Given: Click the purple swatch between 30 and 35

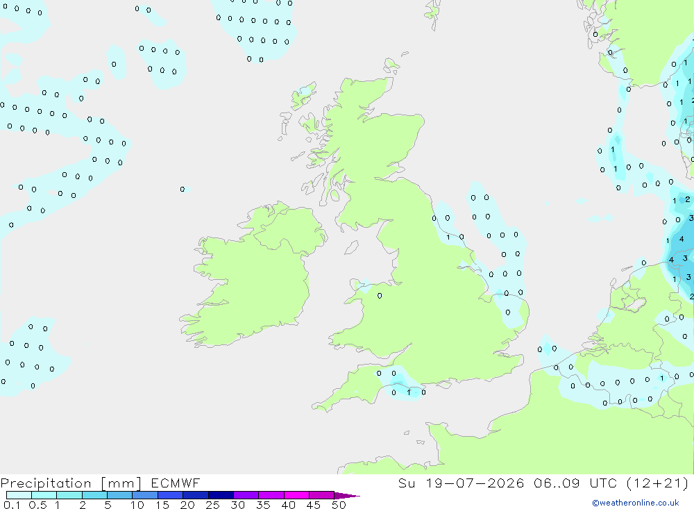Looking at the screenshot, I should pyautogui.click(x=246, y=495).
